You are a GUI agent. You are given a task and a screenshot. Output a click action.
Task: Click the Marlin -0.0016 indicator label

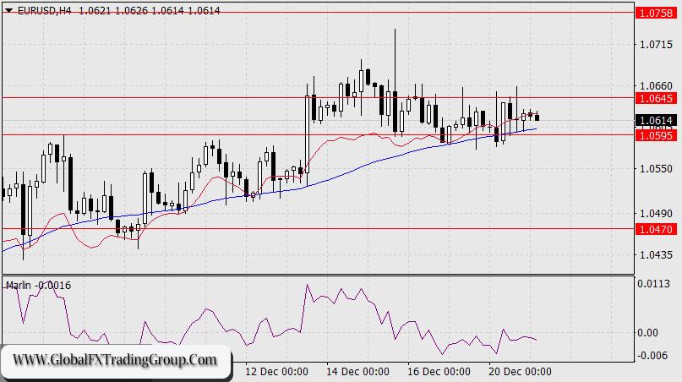tap(38, 286)
